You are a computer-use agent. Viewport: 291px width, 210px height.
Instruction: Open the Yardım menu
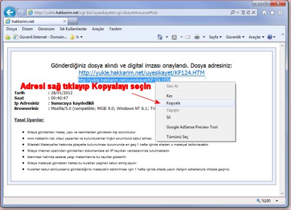115,29
